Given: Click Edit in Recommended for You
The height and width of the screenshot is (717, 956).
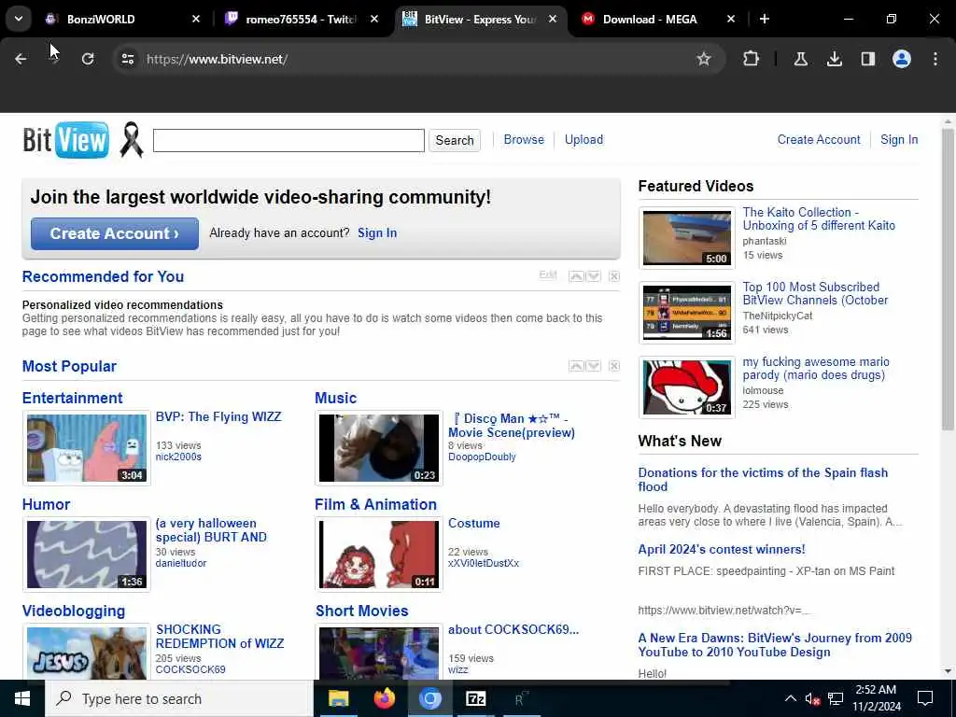Looking at the screenshot, I should 547,275.
